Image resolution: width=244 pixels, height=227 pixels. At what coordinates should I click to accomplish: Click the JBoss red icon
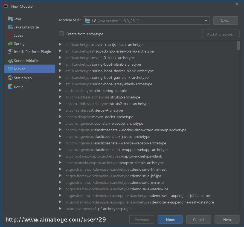[10, 35]
